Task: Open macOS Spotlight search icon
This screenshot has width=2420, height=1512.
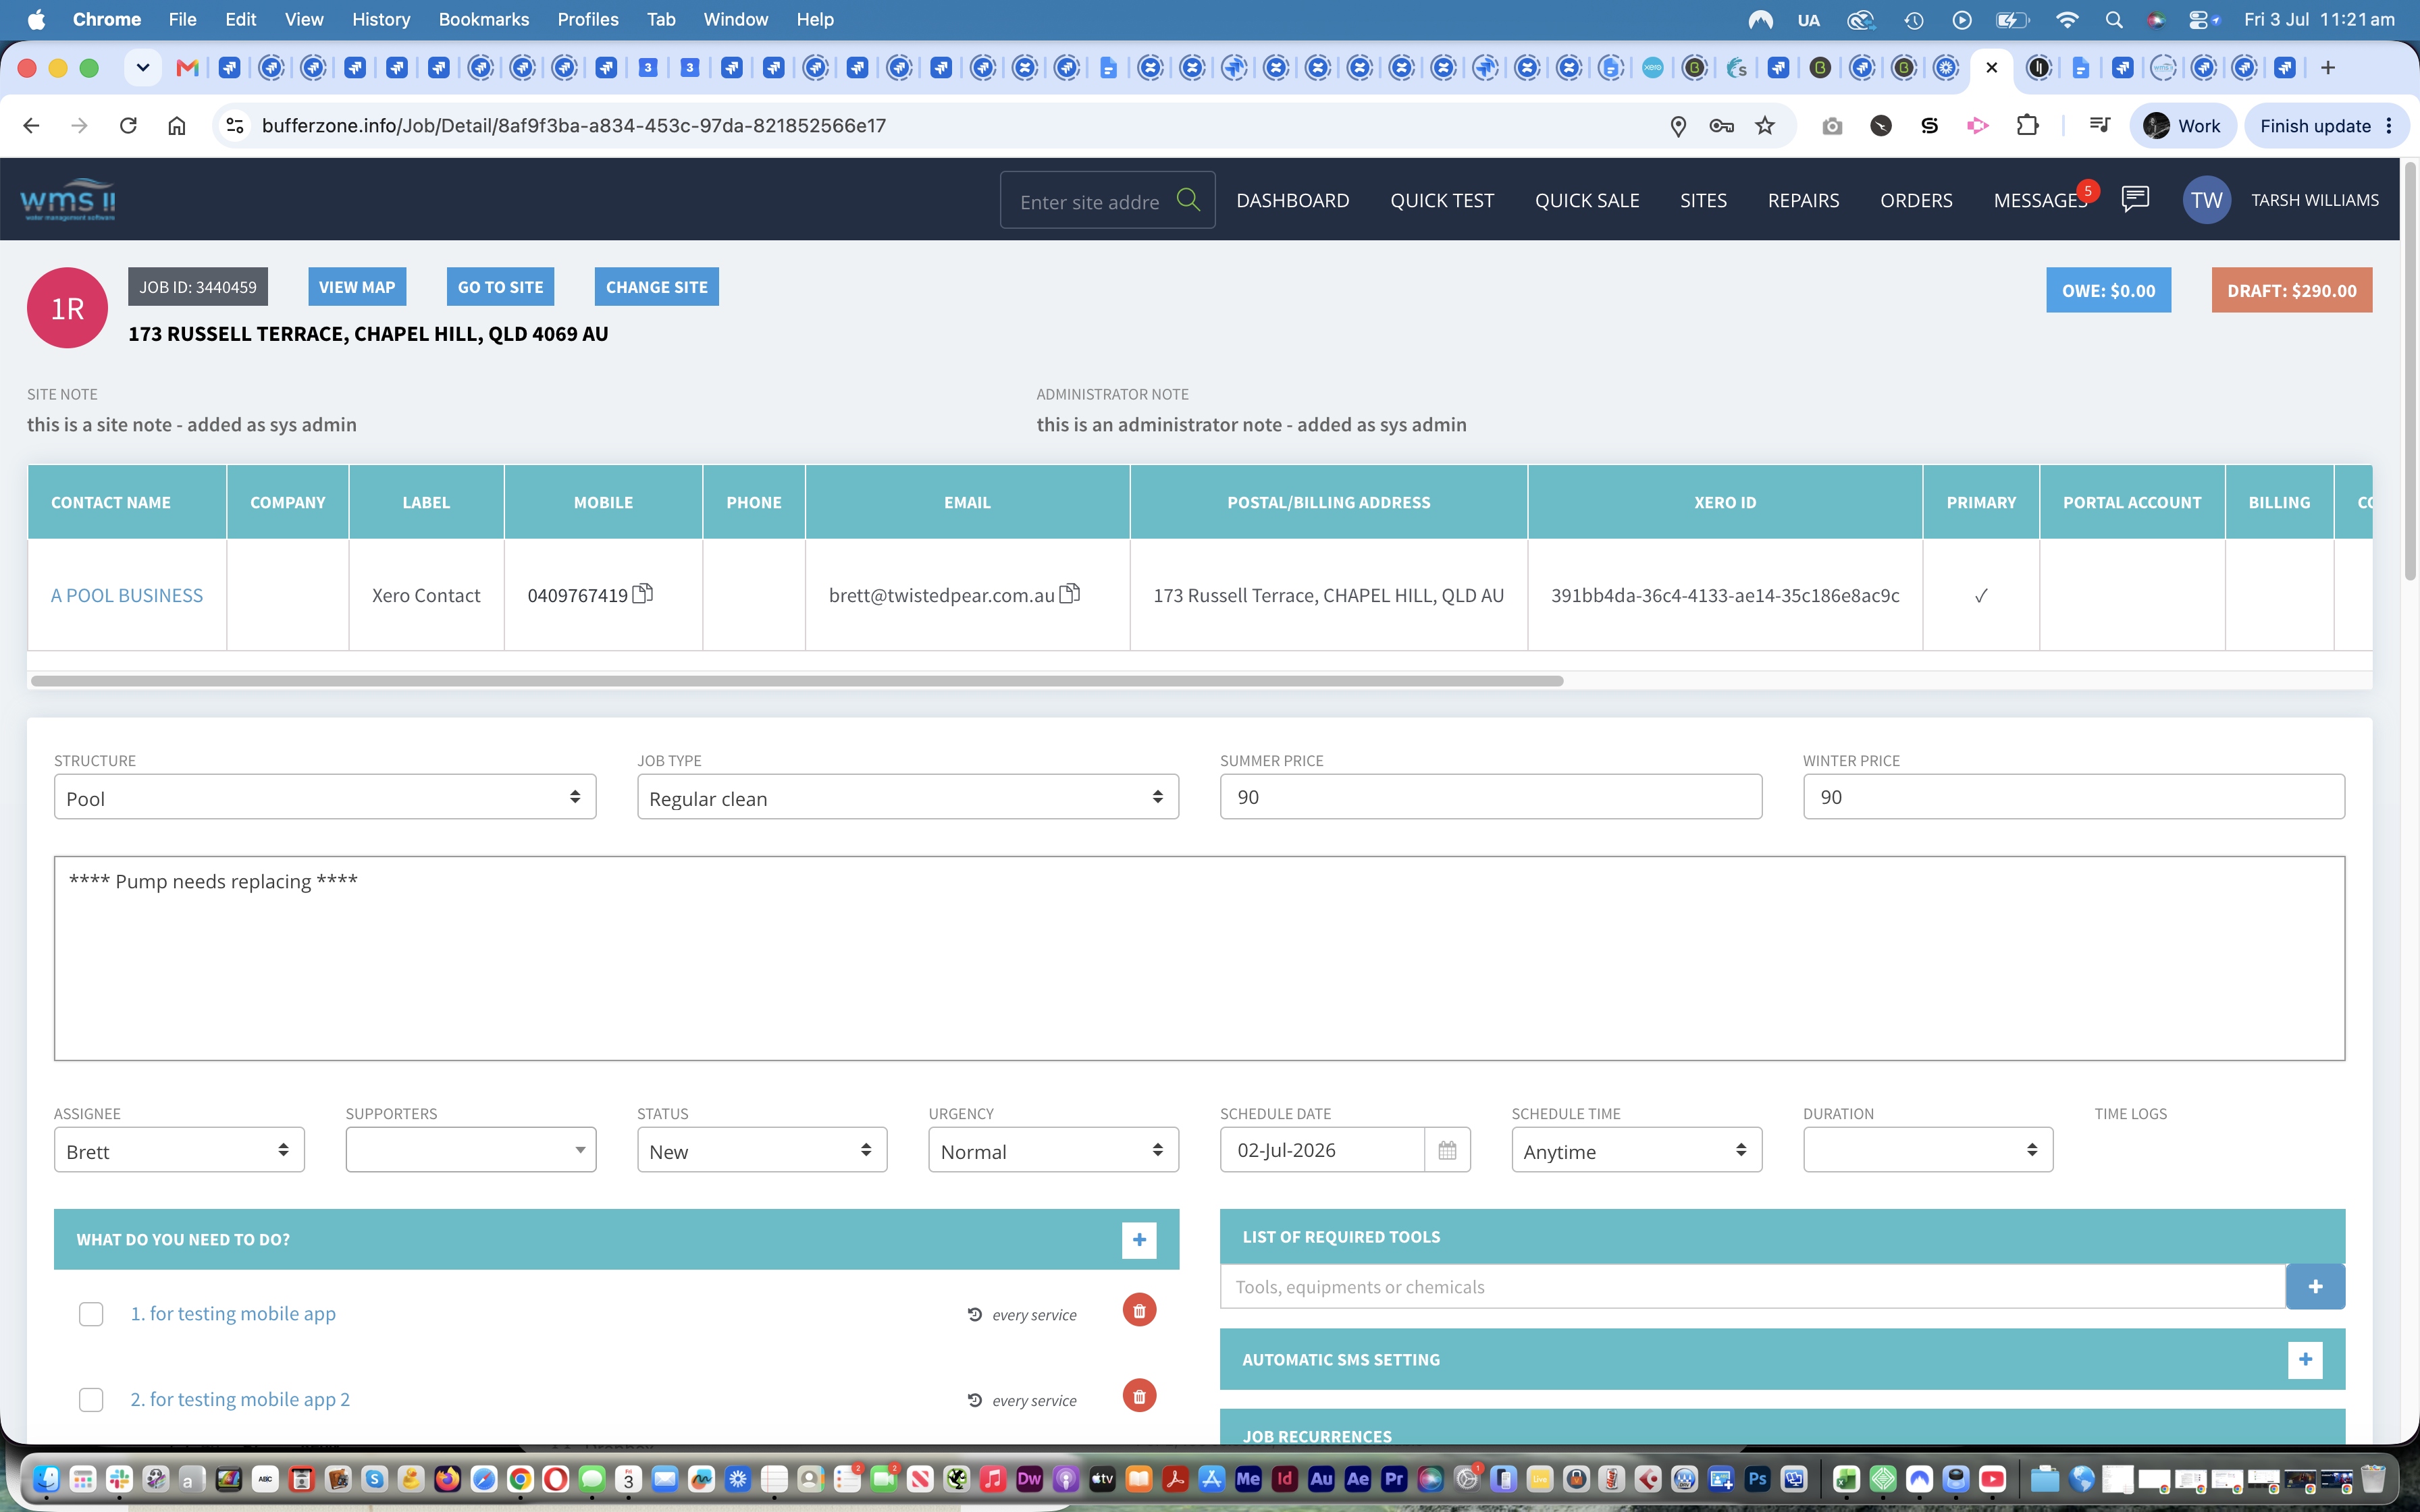Action: coord(2114,19)
